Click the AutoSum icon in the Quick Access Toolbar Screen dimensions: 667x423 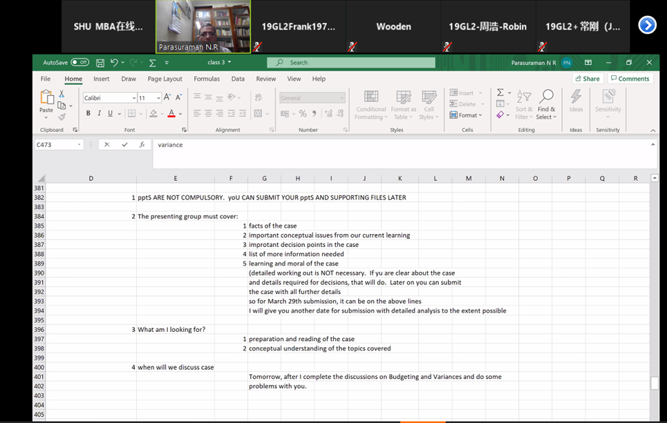point(152,63)
